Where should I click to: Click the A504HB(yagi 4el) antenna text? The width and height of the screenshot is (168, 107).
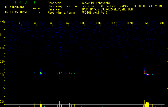pos(94,13)
